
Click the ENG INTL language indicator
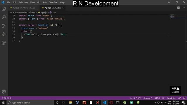[x=169, y=102]
